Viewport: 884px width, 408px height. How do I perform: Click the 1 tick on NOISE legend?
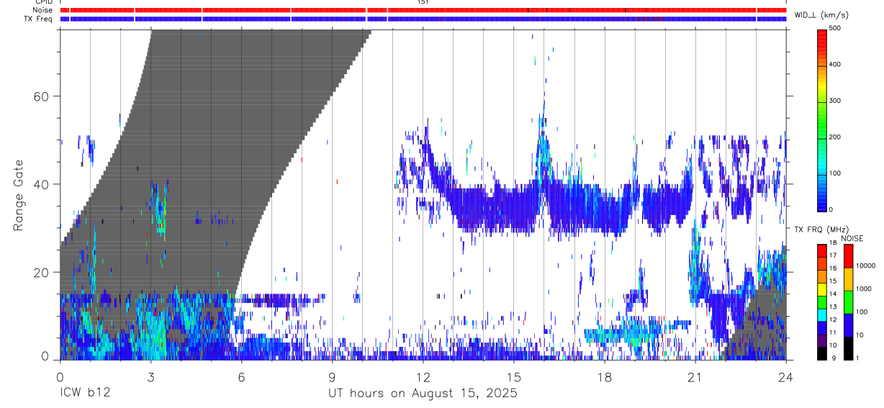click(857, 358)
